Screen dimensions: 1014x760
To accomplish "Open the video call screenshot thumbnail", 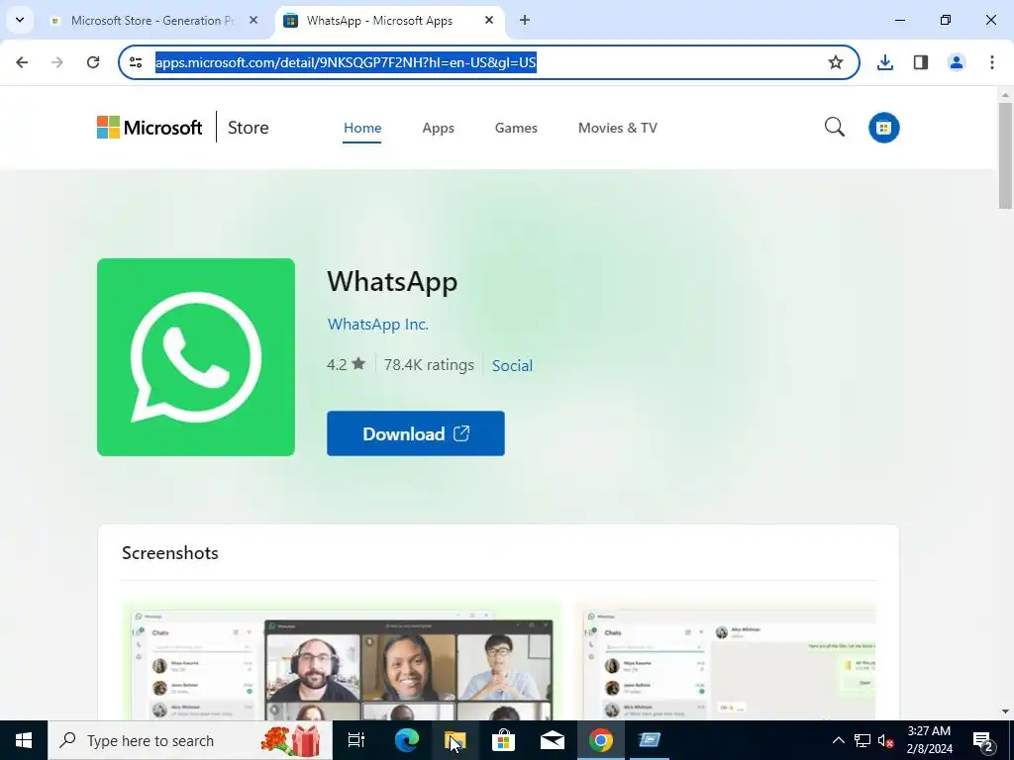I will pyautogui.click(x=342, y=660).
